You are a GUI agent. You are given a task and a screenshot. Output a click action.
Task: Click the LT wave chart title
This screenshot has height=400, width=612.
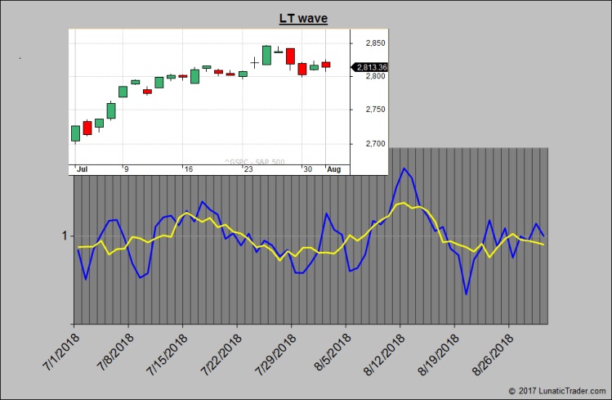click(x=306, y=18)
